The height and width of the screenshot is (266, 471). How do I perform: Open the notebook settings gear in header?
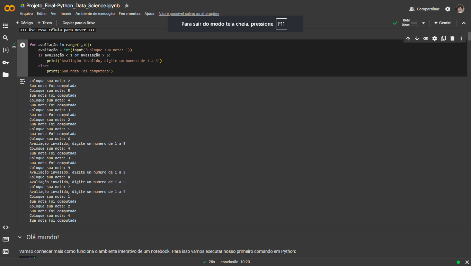tap(448, 9)
